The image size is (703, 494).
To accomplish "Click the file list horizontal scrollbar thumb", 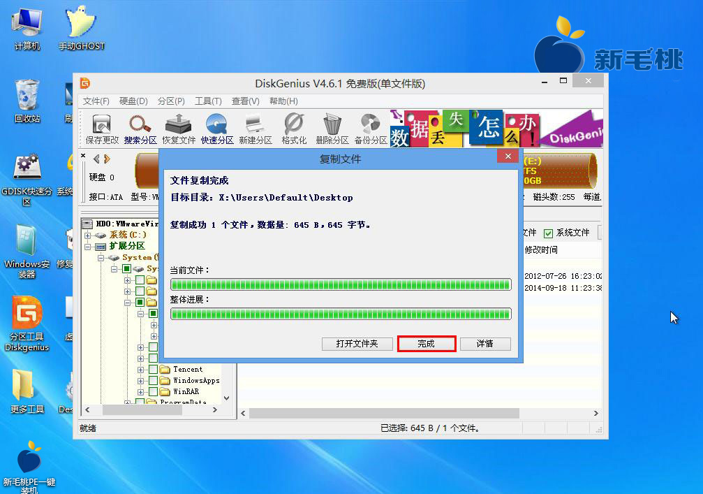I will tap(384, 413).
